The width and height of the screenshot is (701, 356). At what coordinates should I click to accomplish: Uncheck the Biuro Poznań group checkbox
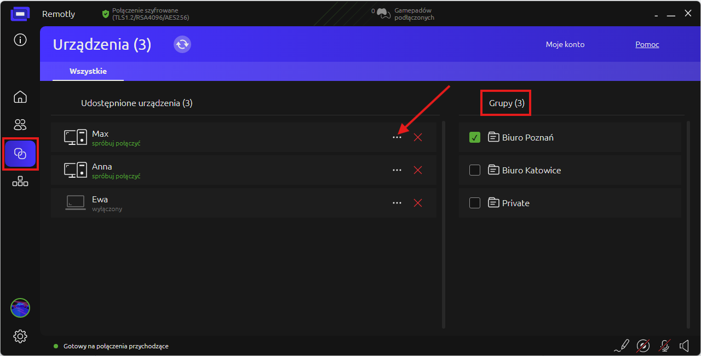475,137
